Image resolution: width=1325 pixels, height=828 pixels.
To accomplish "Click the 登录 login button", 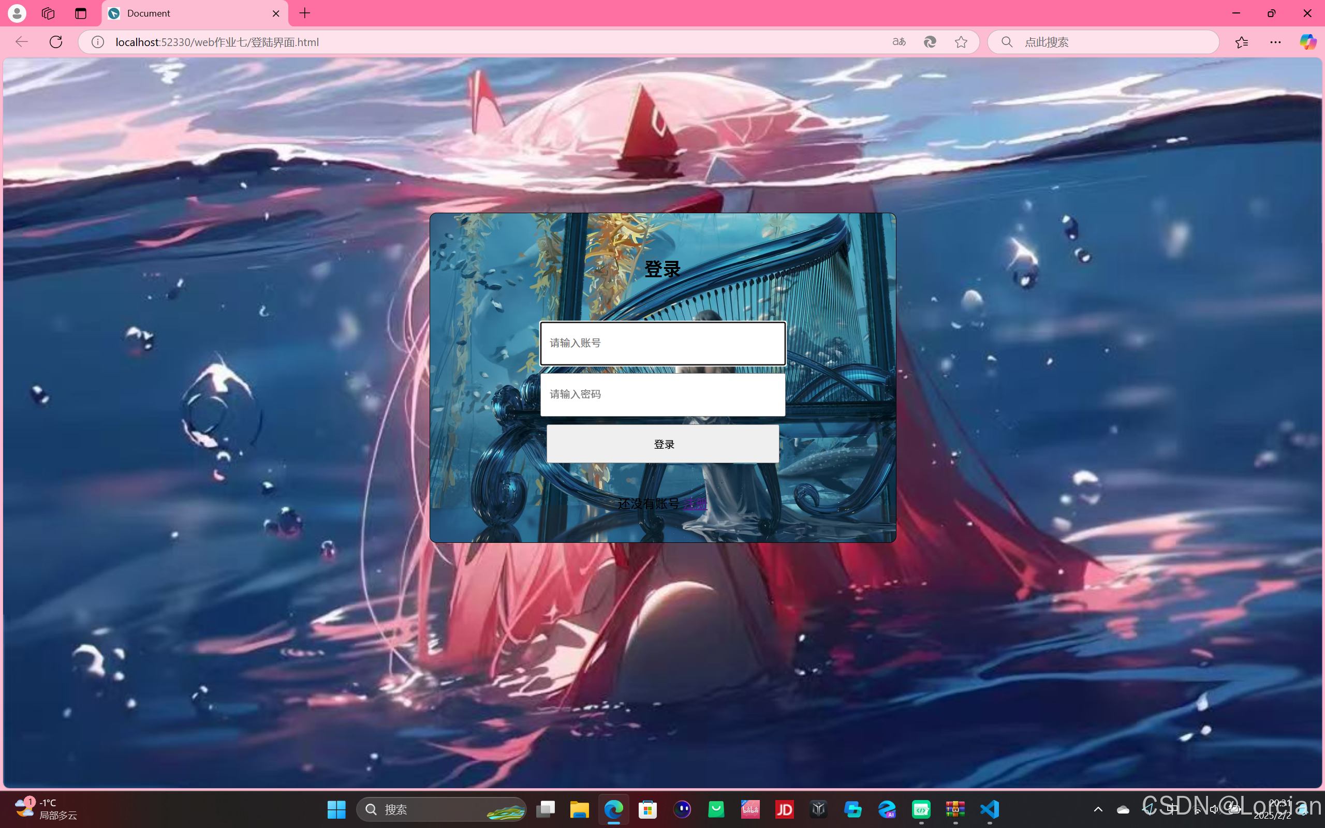I will click(x=662, y=444).
